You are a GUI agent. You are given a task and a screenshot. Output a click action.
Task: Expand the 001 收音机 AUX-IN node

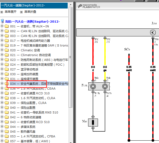[2, 26]
